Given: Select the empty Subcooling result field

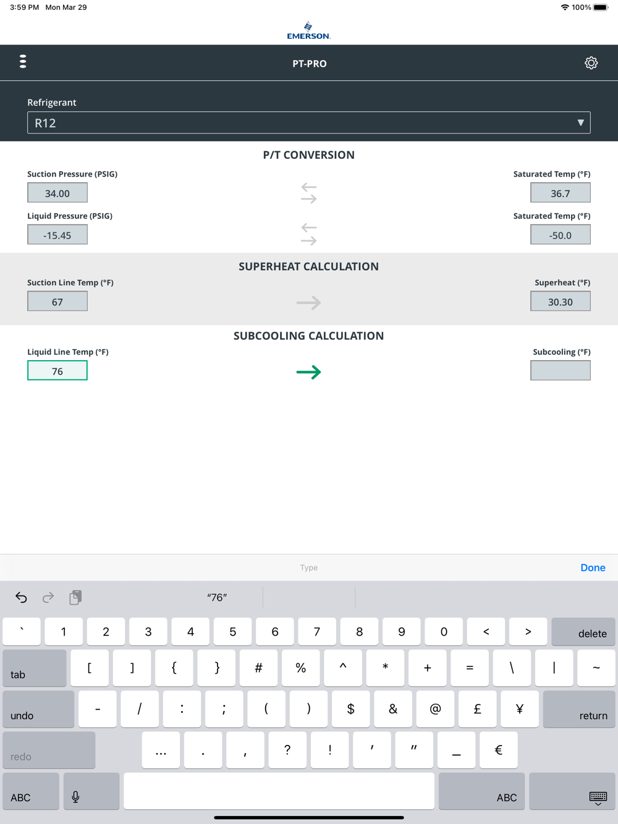Looking at the screenshot, I should point(561,371).
